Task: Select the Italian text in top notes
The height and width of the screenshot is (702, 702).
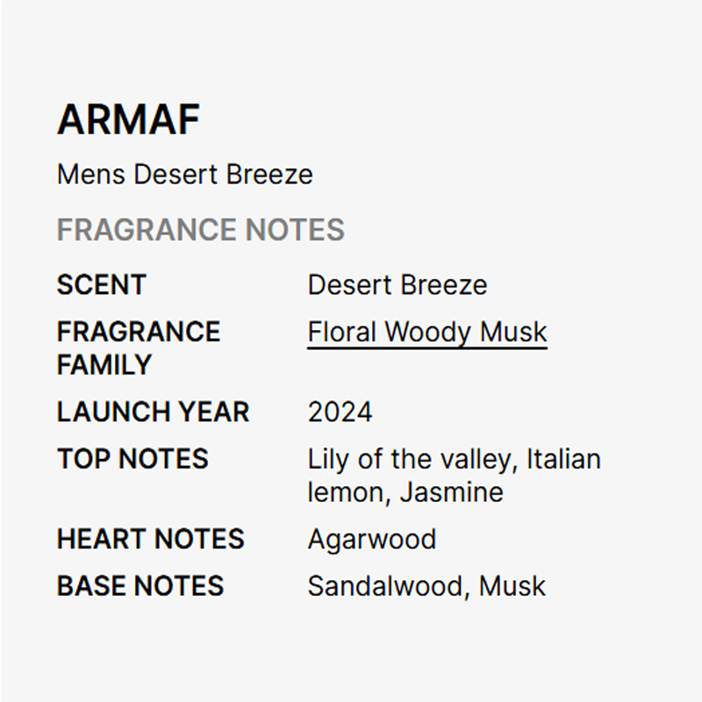Action: pyautogui.click(x=563, y=459)
